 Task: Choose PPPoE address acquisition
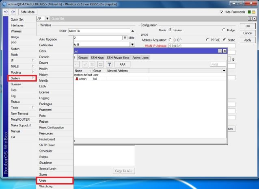pos(207,40)
